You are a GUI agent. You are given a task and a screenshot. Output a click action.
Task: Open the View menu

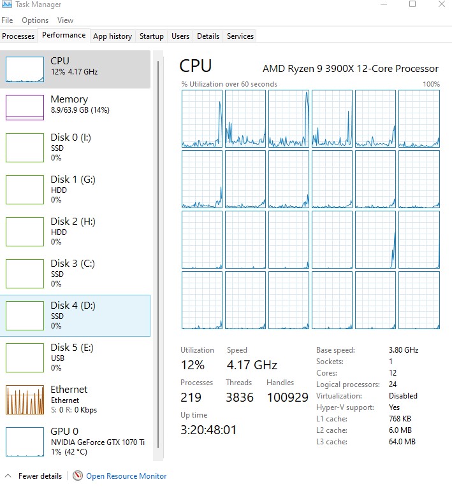(65, 20)
